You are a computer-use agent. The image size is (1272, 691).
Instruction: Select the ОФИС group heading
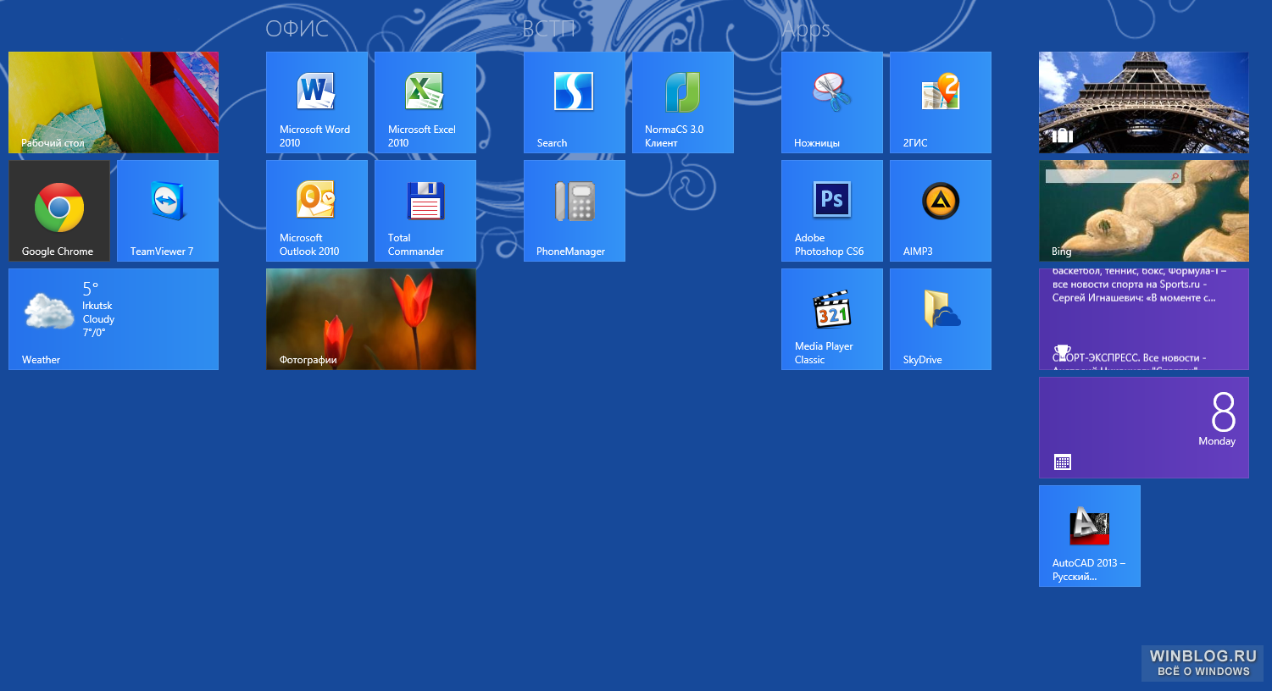pos(297,29)
